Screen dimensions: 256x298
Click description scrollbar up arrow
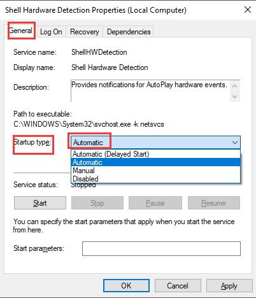(235, 86)
